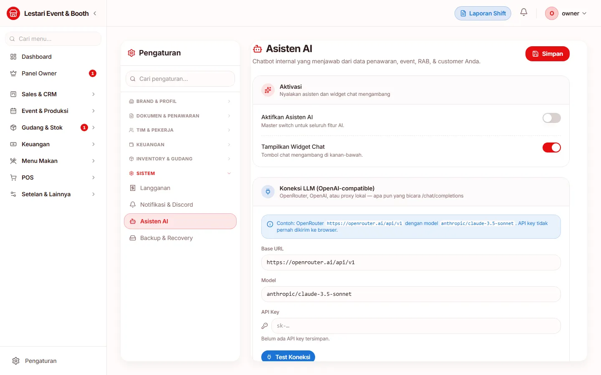Collapse the sidebar with the chevron beside the brand name
Image resolution: width=601 pixels, height=375 pixels.
(95, 13)
